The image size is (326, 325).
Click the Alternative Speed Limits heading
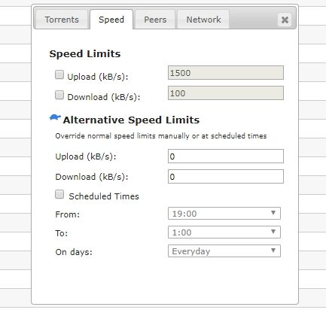click(131, 120)
